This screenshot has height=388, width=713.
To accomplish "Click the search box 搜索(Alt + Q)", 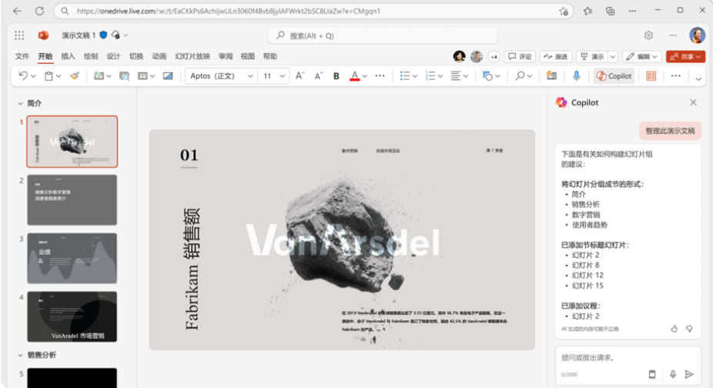I will [x=383, y=35].
